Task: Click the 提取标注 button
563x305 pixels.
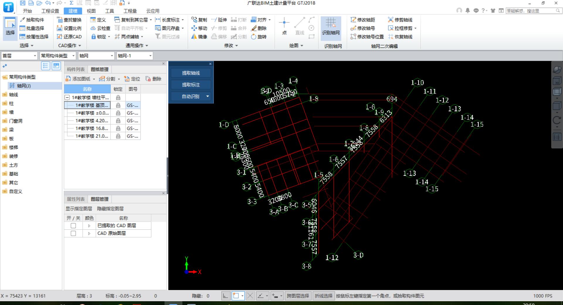Action: click(191, 85)
